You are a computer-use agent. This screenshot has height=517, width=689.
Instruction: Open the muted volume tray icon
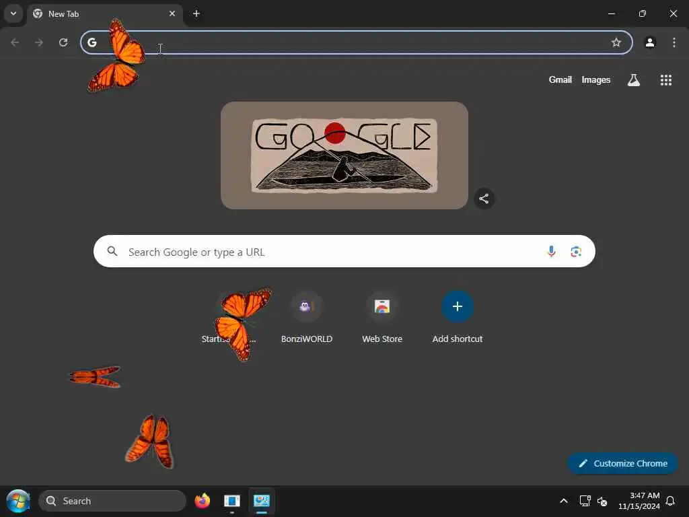(x=602, y=501)
